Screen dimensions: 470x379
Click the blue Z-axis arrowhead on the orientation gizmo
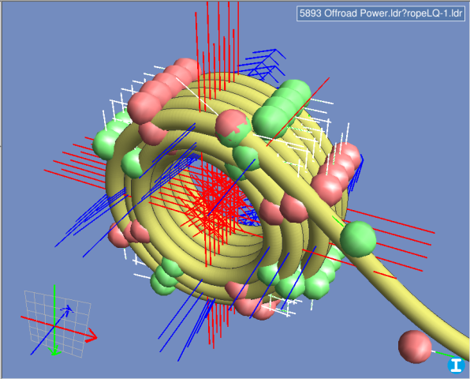(x=68, y=310)
